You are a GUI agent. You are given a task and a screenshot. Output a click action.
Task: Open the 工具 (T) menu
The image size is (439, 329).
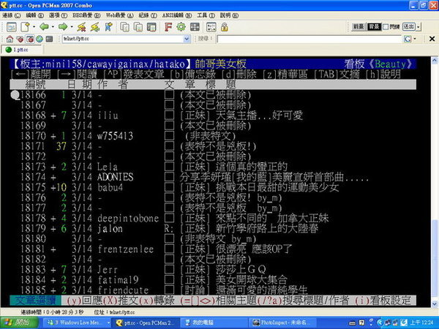tap(206, 15)
